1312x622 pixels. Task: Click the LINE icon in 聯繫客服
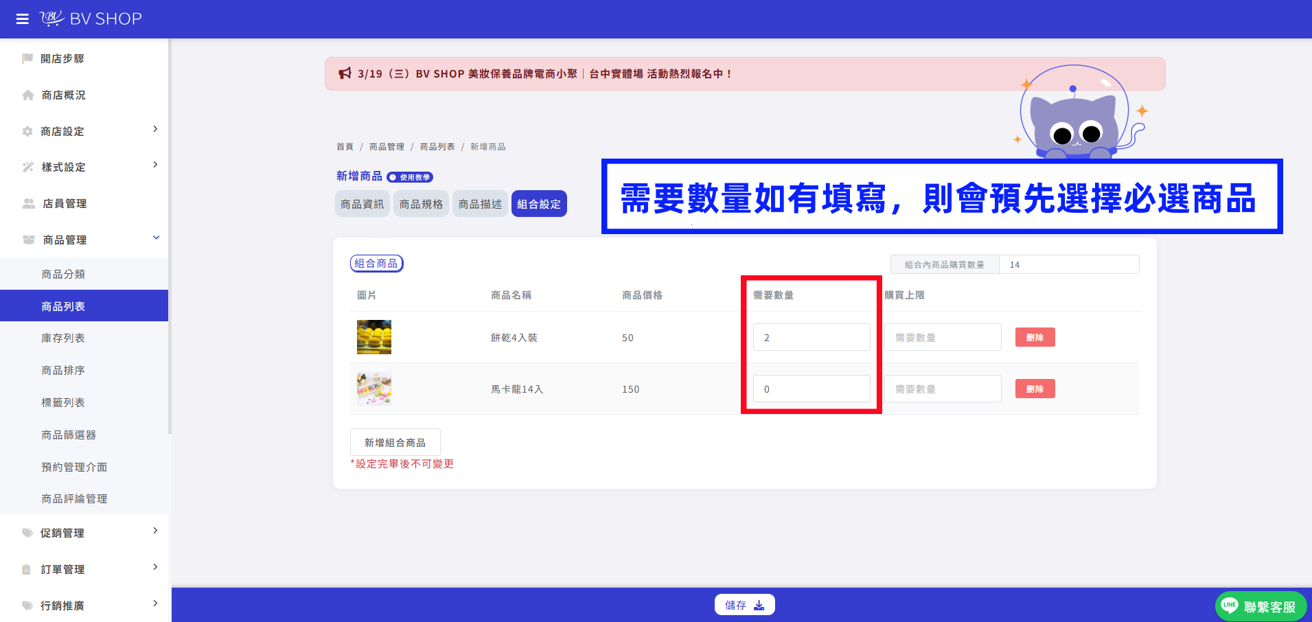(x=1230, y=606)
